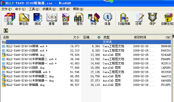Screen dimensions: 174x102
Task: Click icon of HLL2-YA48-ZC40-04棒销.exb file
Action: (4, 46)
